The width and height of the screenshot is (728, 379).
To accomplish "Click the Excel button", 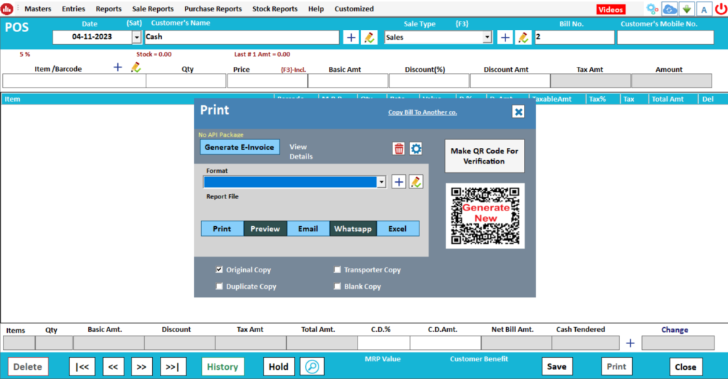I will click(x=397, y=228).
